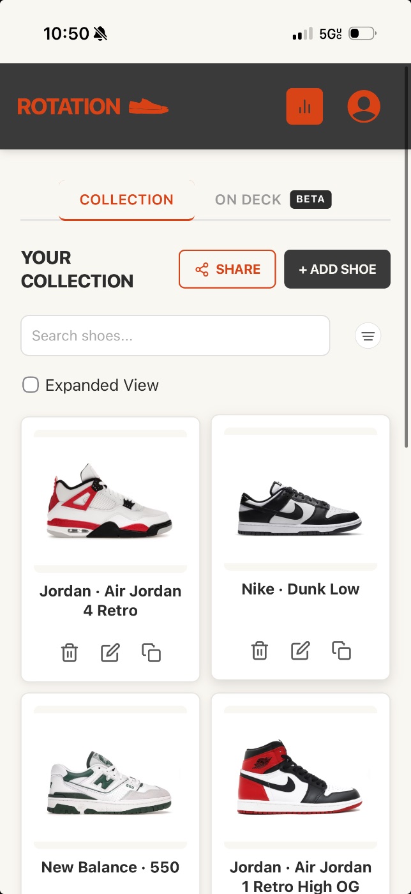Click the Search shoes input field
This screenshot has width=411, height=894.
[x=175, y=335]
